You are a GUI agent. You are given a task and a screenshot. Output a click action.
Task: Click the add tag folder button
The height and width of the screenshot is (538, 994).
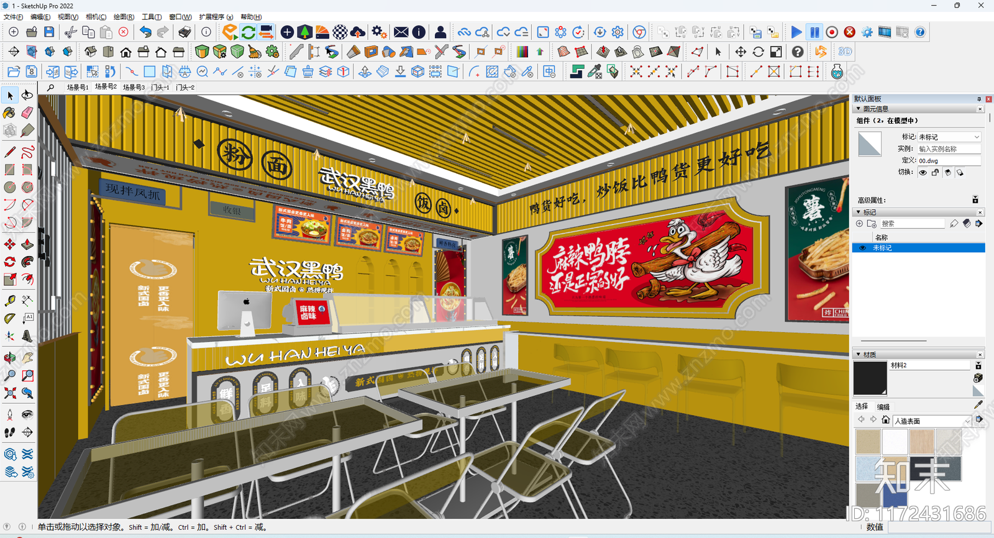(872, 224)
